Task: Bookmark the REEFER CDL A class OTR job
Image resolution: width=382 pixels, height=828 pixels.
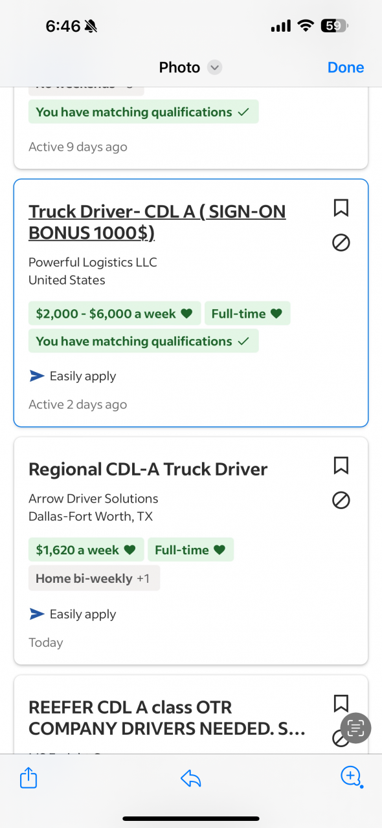Action: tap(341, 703)
